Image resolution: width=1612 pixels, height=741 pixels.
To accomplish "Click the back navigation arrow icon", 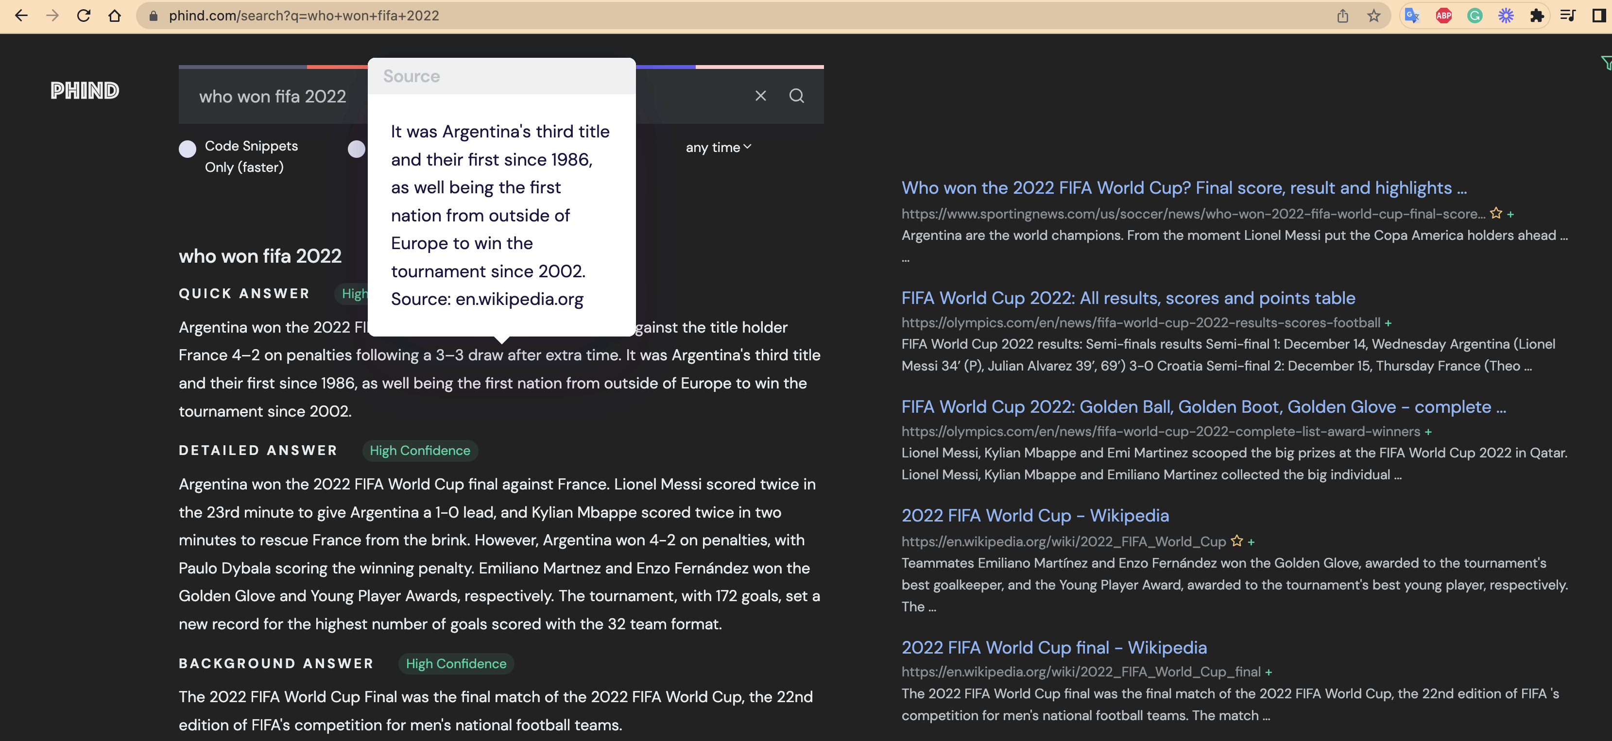I will [x=20, y=15].
